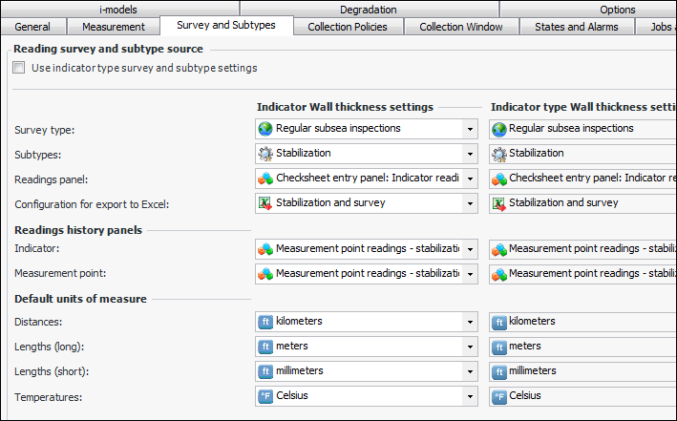Open the Measurement tab
The height and width of the screenshot is (421, 677).
point(114,27)
